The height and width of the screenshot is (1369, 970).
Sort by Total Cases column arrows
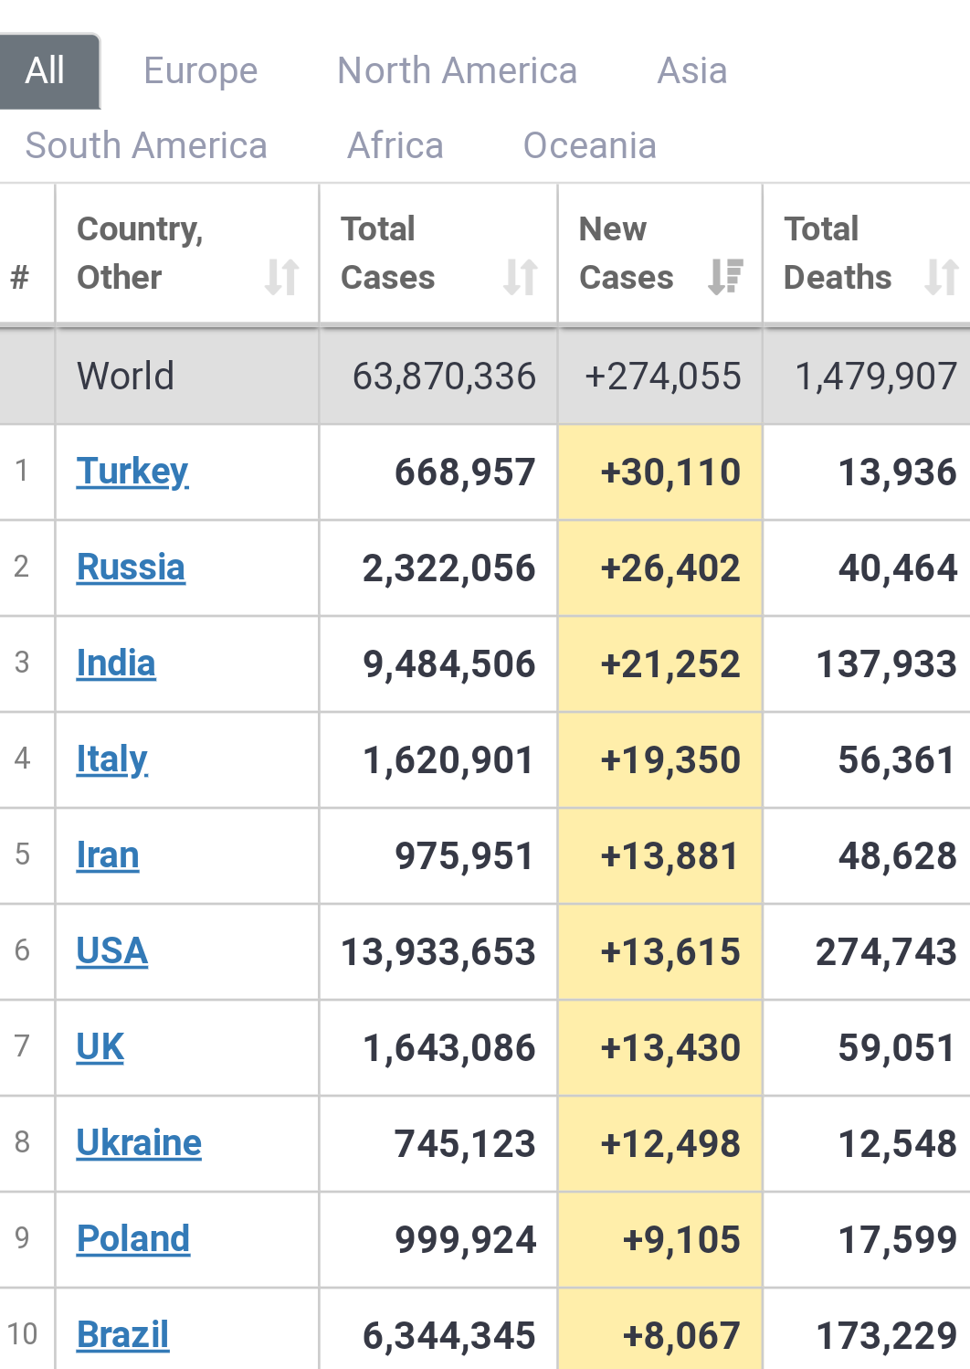(521, 277)
